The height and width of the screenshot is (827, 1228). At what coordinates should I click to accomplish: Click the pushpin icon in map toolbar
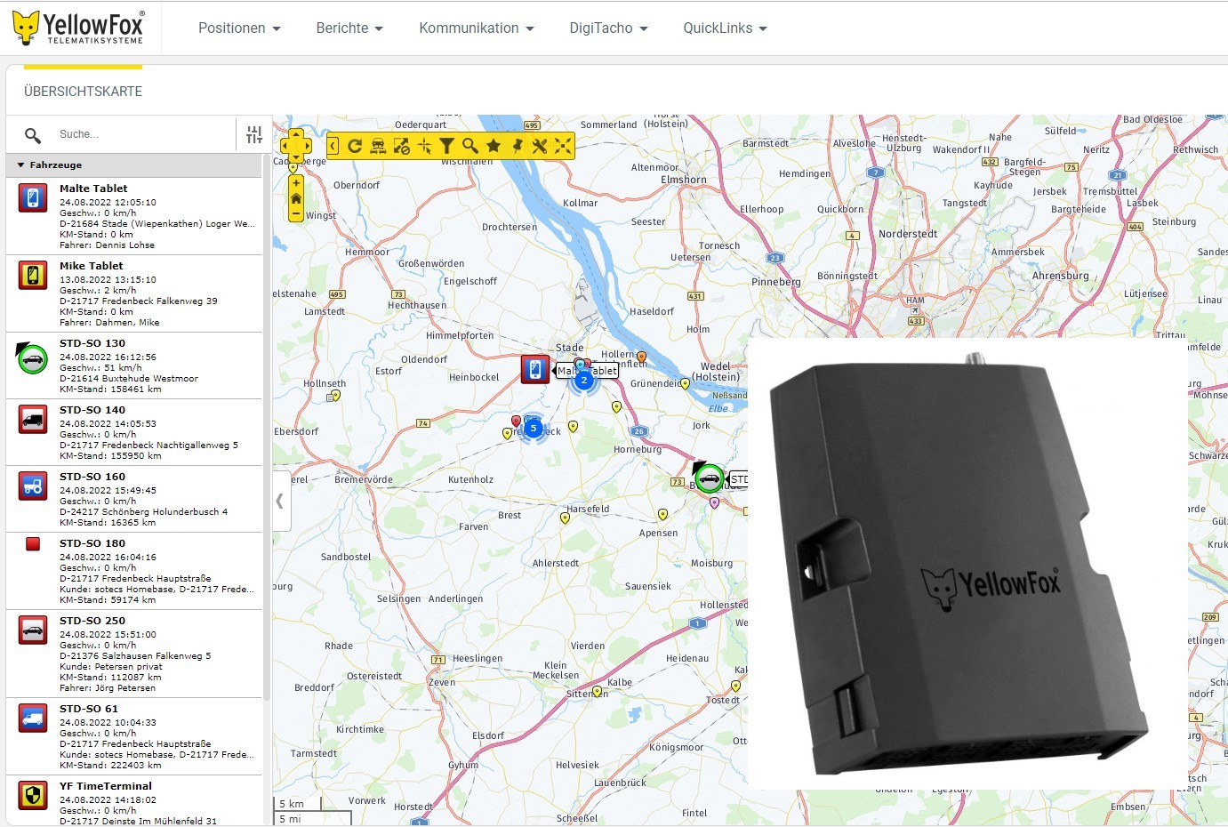517,146
